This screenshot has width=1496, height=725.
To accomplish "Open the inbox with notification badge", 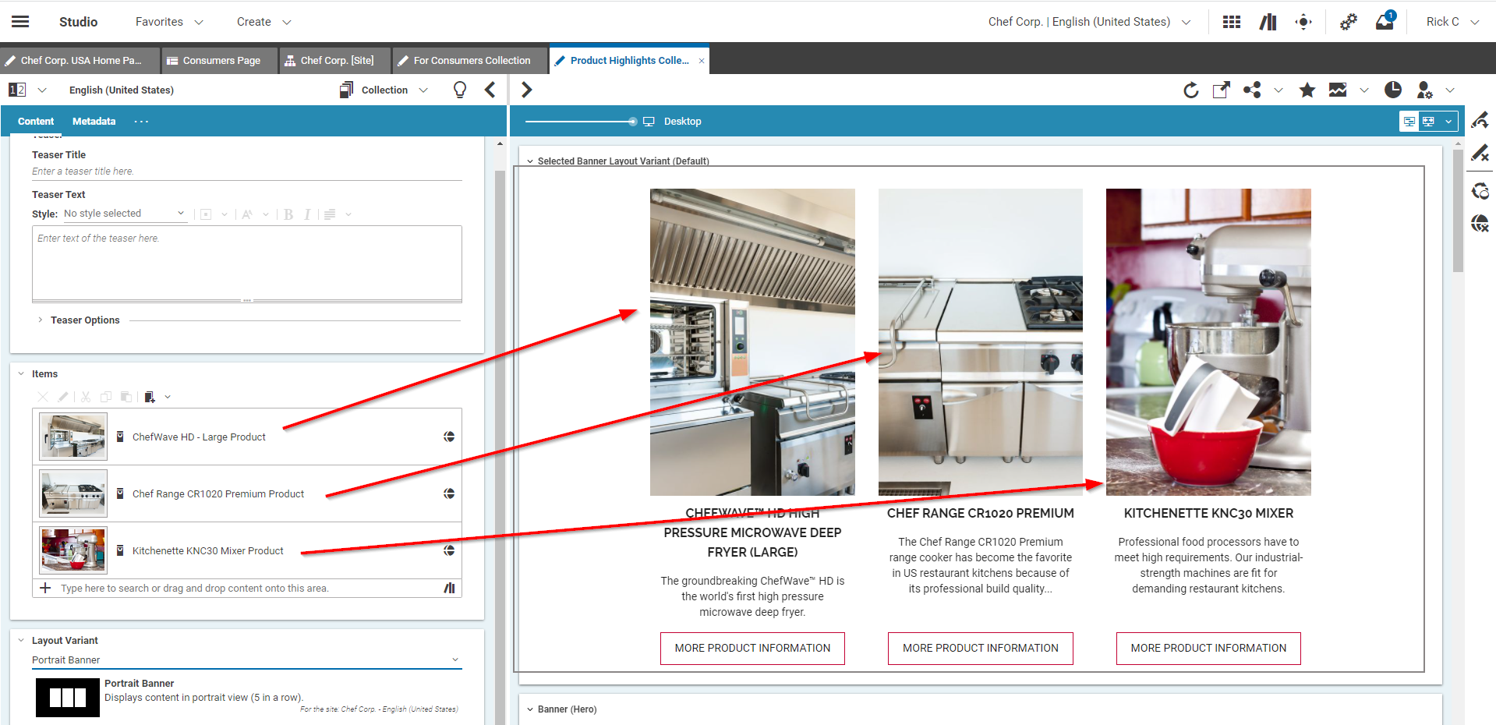I will click(x=1385, y=21).
